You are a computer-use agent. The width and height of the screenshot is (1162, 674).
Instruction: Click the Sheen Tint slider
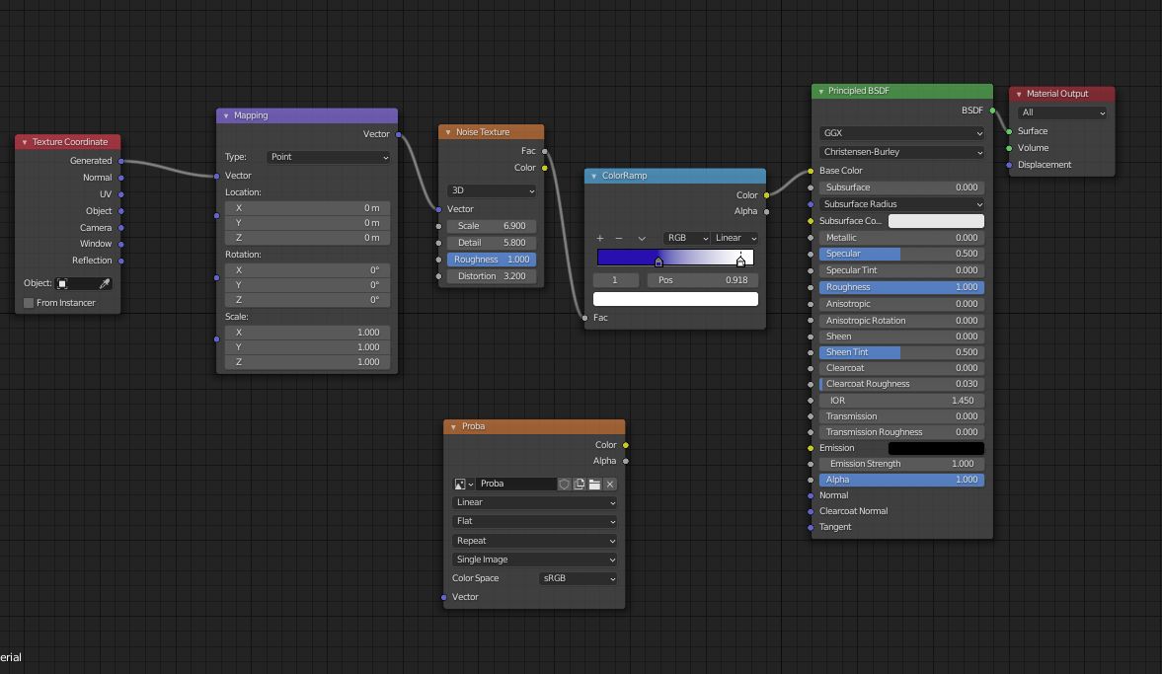[x=902, y=352]
